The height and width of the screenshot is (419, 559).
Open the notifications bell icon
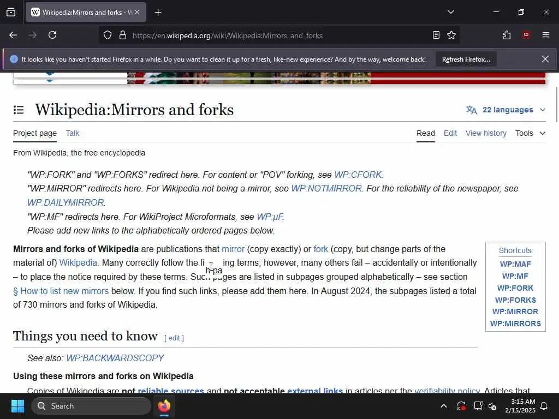(544, 406)
